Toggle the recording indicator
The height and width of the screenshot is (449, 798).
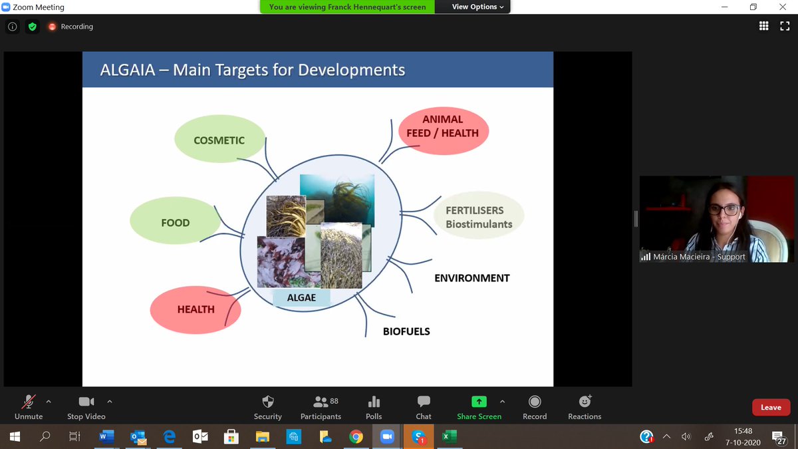click(70, 27)
